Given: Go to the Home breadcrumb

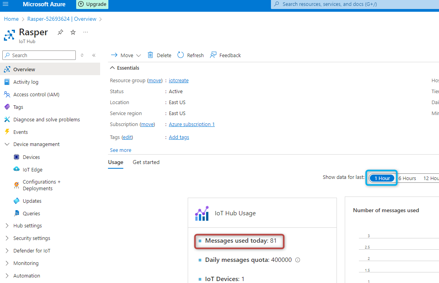Looking at the screenshot, I should tap(11, 19).
